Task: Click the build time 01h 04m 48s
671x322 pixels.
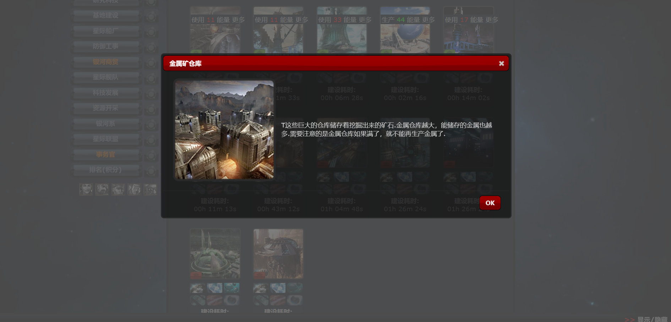Action: [x=342, y=209]
